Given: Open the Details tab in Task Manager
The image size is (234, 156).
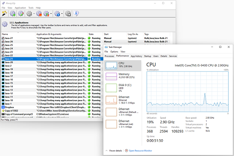Looking at the screenshot, I should [x=164, y=56].
